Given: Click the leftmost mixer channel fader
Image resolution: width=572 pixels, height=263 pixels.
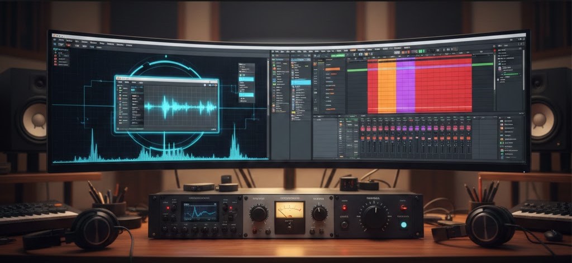Looking at the screenshot, I should 363,146.
